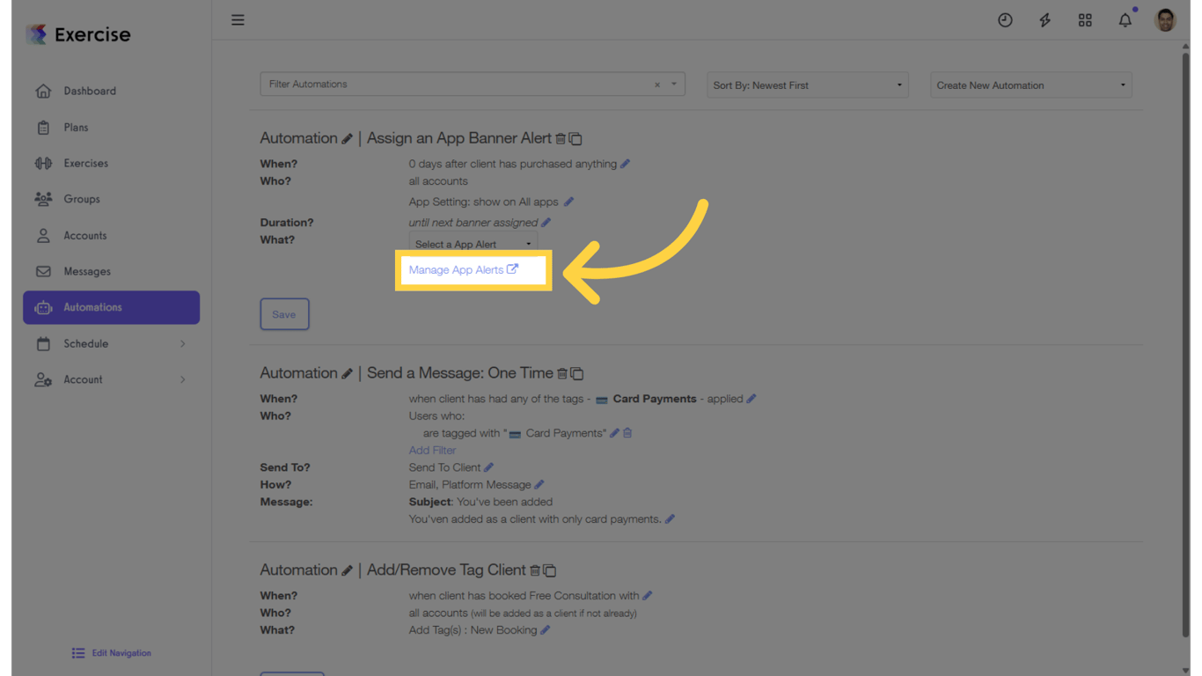Image resolution: width=1202 pixels, height=676 pixels.
Task: Expand the Account submenu
Action: pyautogui.click(x=183, y=380)
